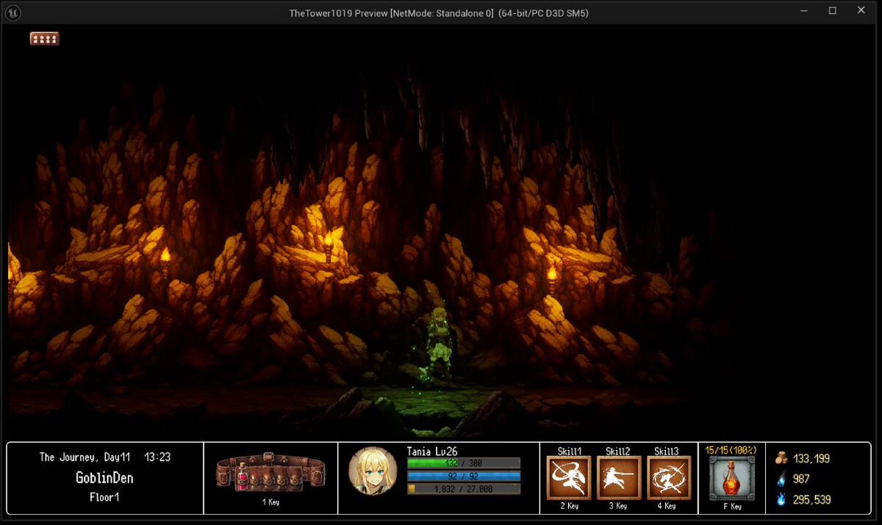Maximize the game preview window
This screenshot has width=882, height=525.
(x=832, y=11)
